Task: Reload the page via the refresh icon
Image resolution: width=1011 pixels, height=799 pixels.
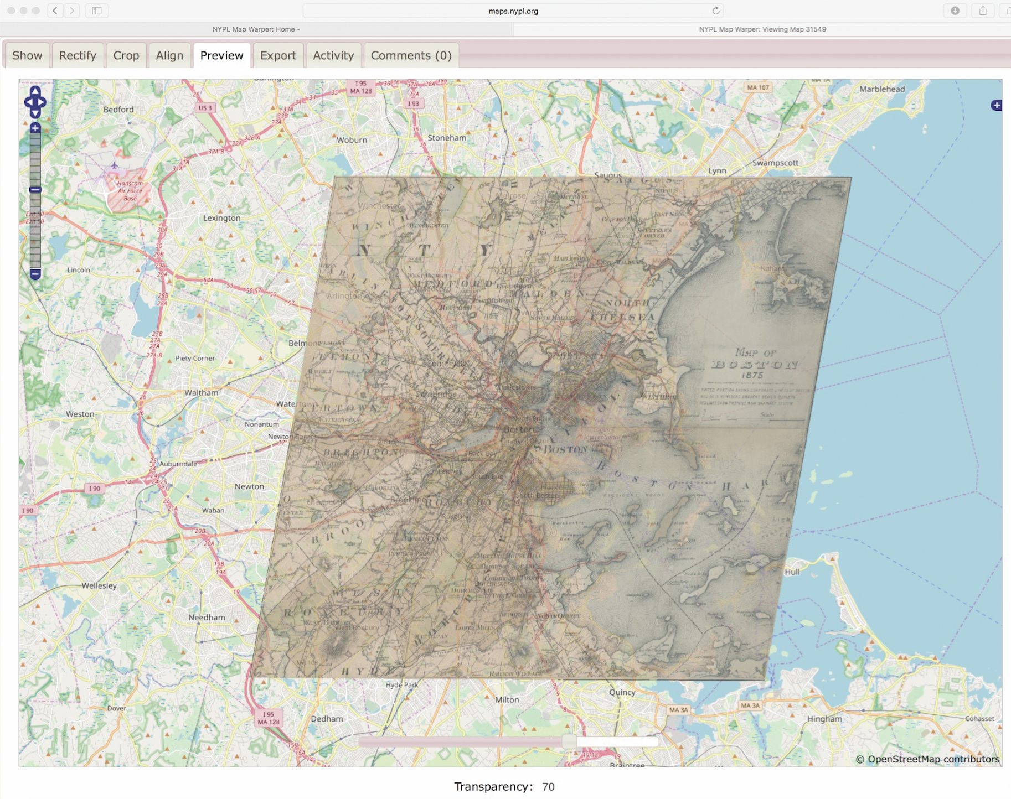Action: pyautogui.click(x=715, y=10)
